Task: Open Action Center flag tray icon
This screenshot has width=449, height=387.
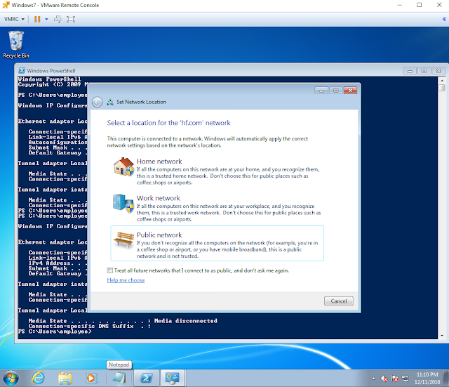Action: (394, 379)
